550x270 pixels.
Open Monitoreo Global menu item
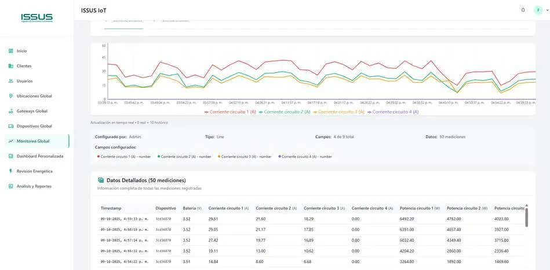point(37,141)
